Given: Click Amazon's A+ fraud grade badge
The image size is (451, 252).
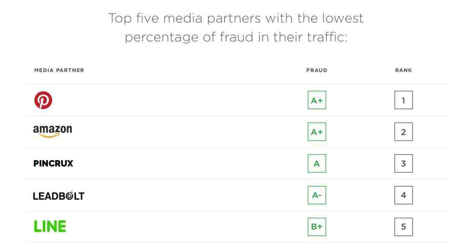Looking at the screenshot, I should pyautogui.click(x=317, y=131).
